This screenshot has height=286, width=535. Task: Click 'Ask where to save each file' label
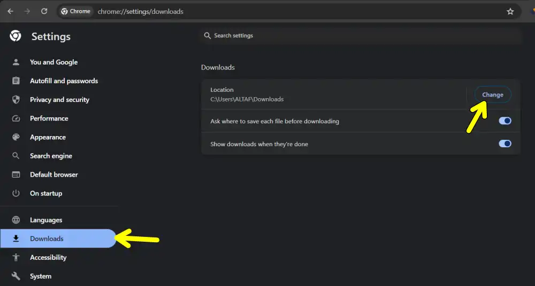[274, 121]
